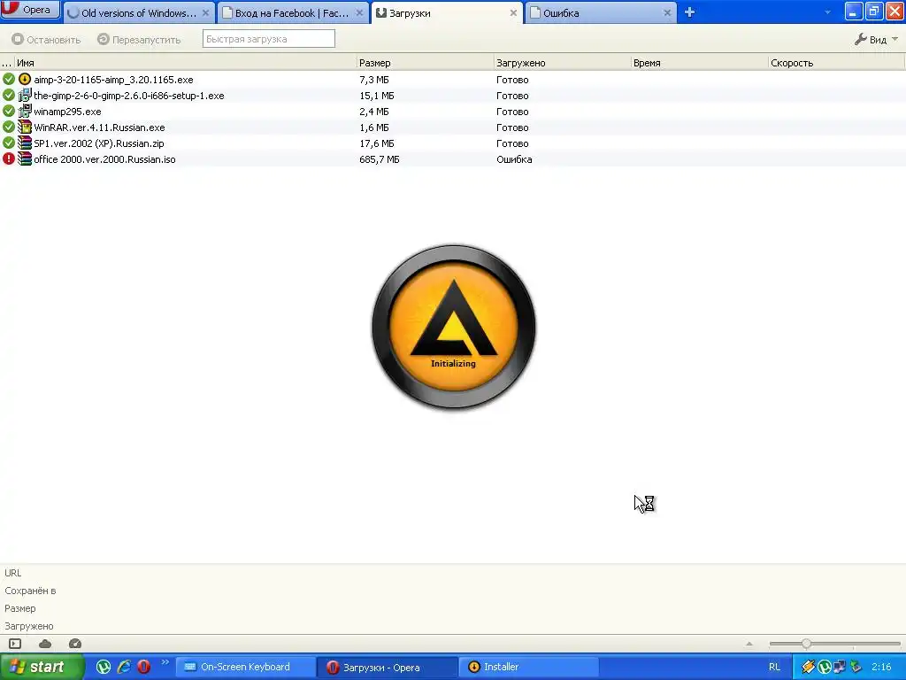Click the RL language indicator

pyautogui.click(x=774, y=667)
